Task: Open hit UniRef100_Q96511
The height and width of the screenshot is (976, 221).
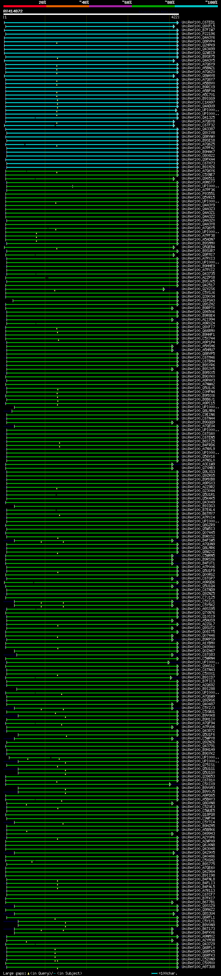Action: pos(198,178)
